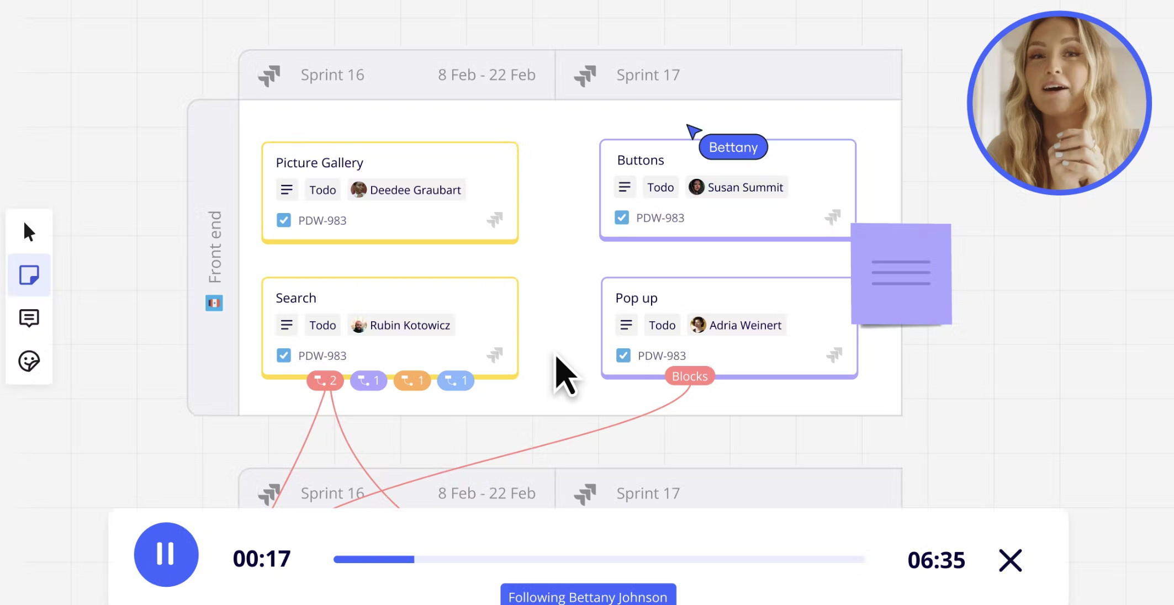Open assignee Rubin Kotowicz on Search card

[x=402, y=325]
